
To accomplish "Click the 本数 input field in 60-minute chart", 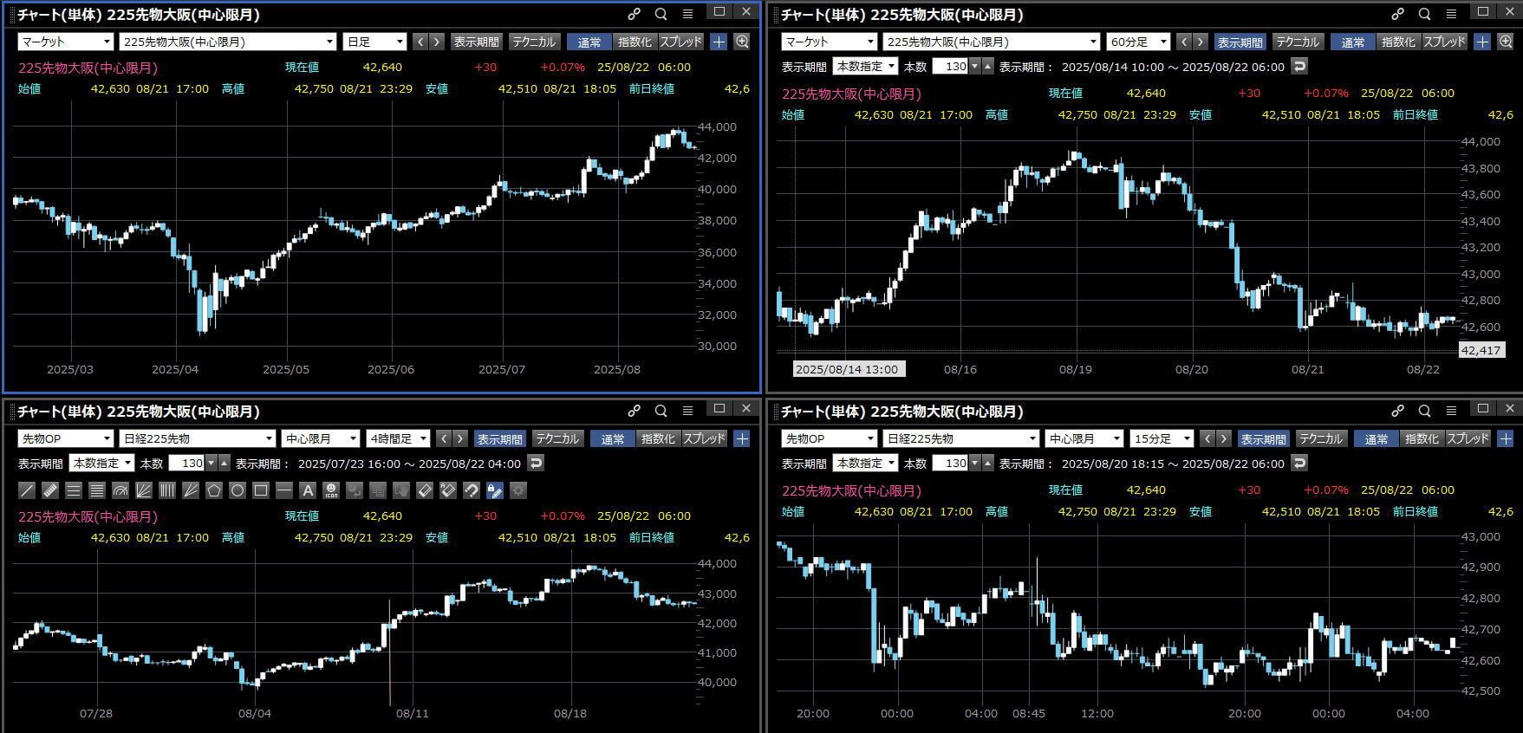I will pyautogui.click(x=953, y=67).
